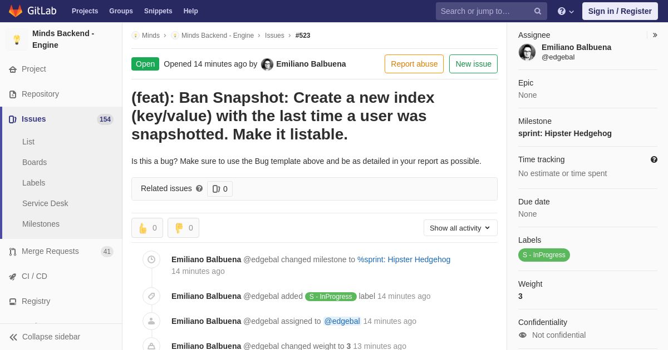Screen dimensions: 668x350
Task: Click the Time tracking help icon
Action: 654,159
